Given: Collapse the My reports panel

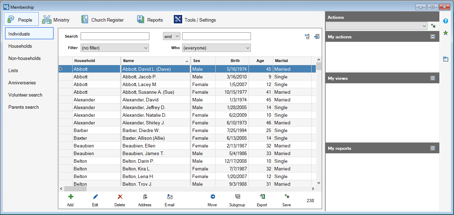Looking at the screenshot, I should (x=433, y=148).
